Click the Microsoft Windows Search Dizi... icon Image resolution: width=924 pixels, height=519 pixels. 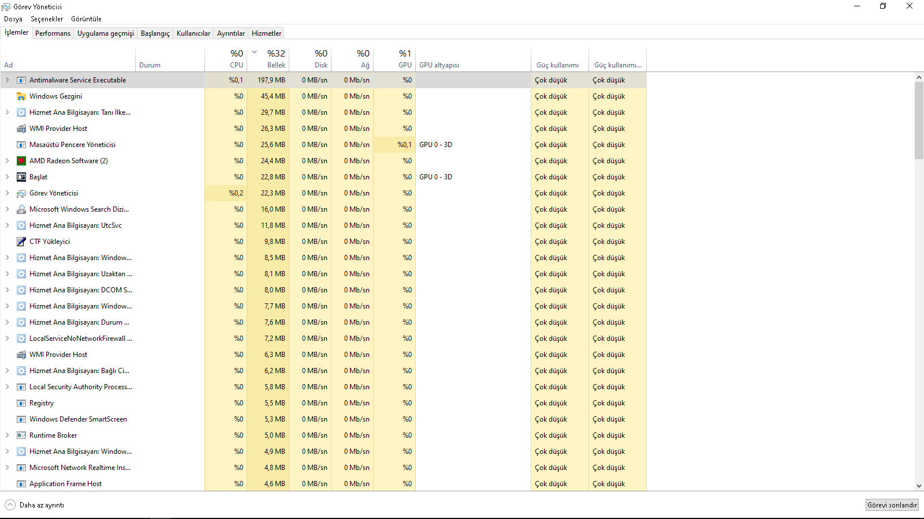(x=21, y=209)
